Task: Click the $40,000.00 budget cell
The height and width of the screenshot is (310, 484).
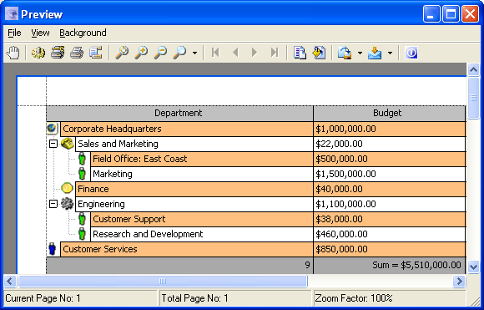Action: (x=389, y=189)
